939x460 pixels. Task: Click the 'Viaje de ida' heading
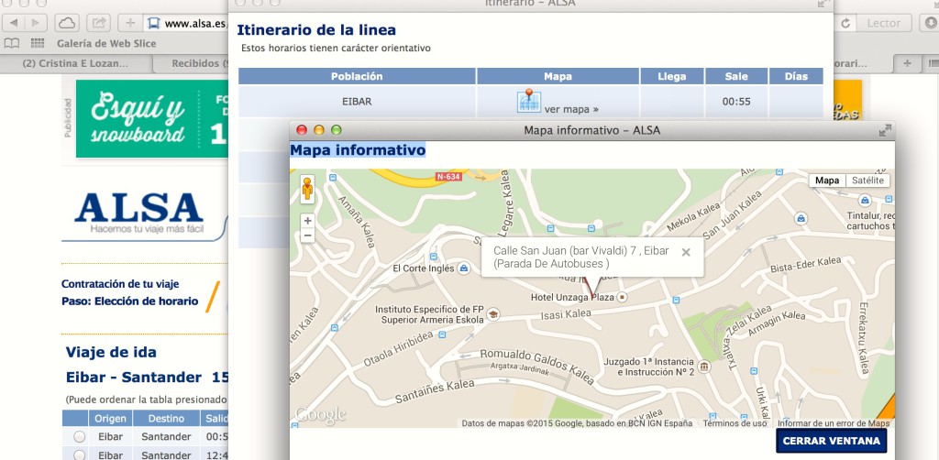tap(111, 352)
